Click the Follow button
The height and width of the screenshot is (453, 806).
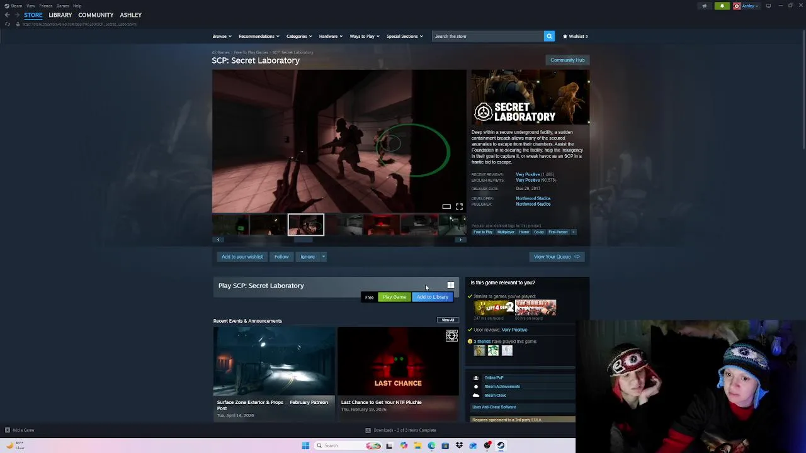pos(281,257)
